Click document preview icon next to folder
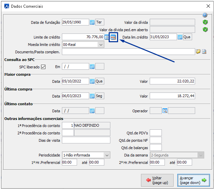 coord(204,52)
